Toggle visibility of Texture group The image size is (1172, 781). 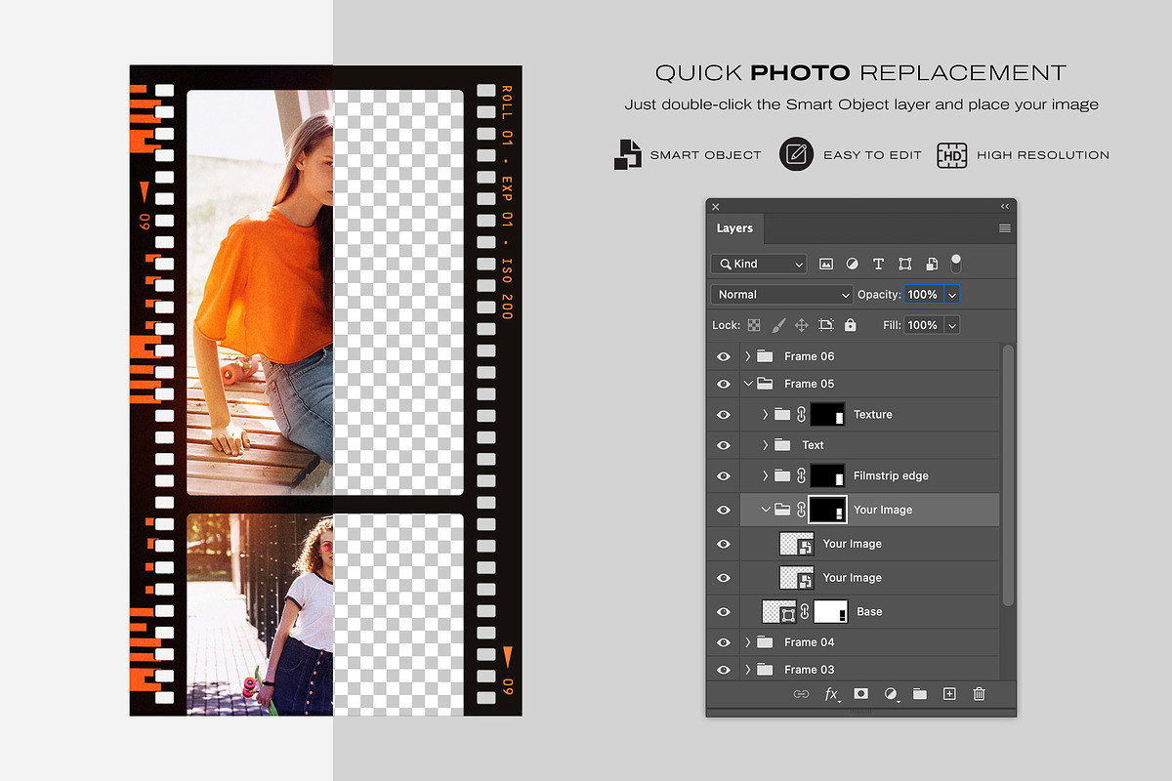pyautogui.click(x=724, y=415)
